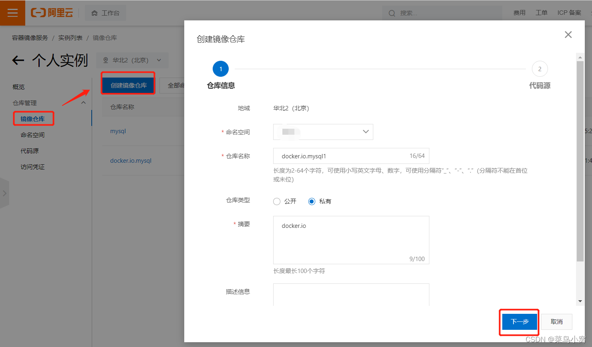592x347 pixels.
Task: Click the 实例列表 breadcrumb
Action: [70, 38]
